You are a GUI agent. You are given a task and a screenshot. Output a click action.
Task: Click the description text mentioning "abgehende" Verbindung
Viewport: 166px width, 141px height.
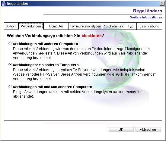tap(81, 53)
